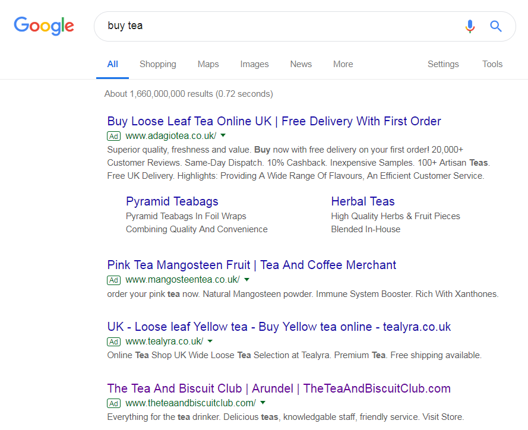
Task: Expand dropdown arrow next to www.tealyra.co.uk
Action: [210, 341]
